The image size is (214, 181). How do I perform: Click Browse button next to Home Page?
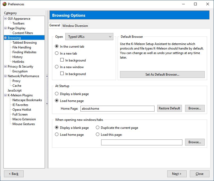pyautogui.click(x=195, y=108)
